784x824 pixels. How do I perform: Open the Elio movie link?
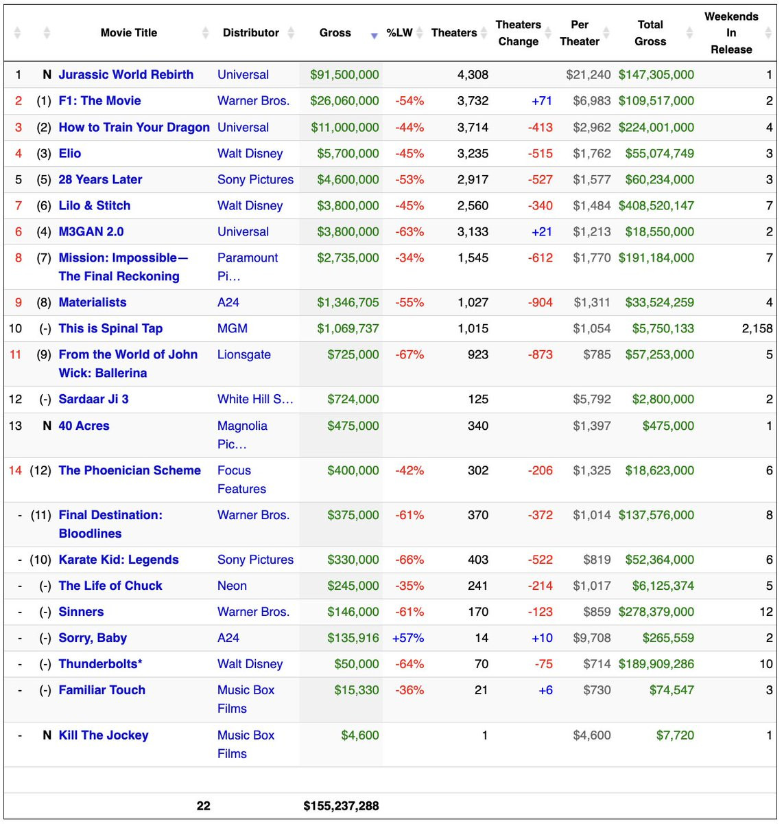point(70,153)
